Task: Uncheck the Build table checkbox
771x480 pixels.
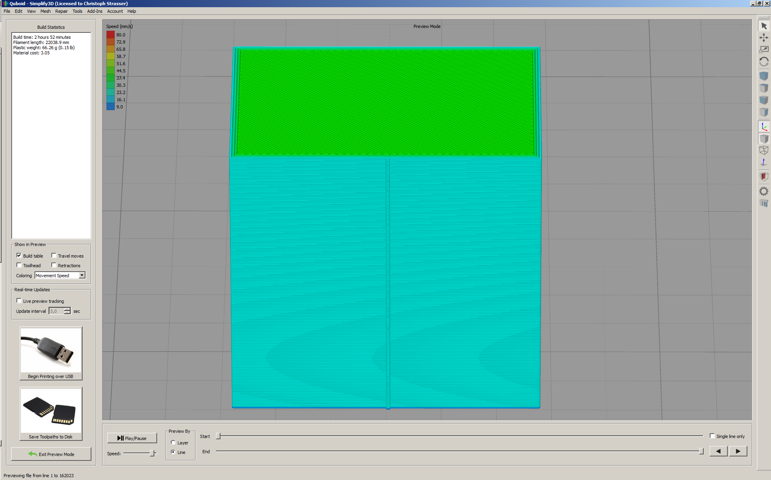Action: tap(19, 256)
